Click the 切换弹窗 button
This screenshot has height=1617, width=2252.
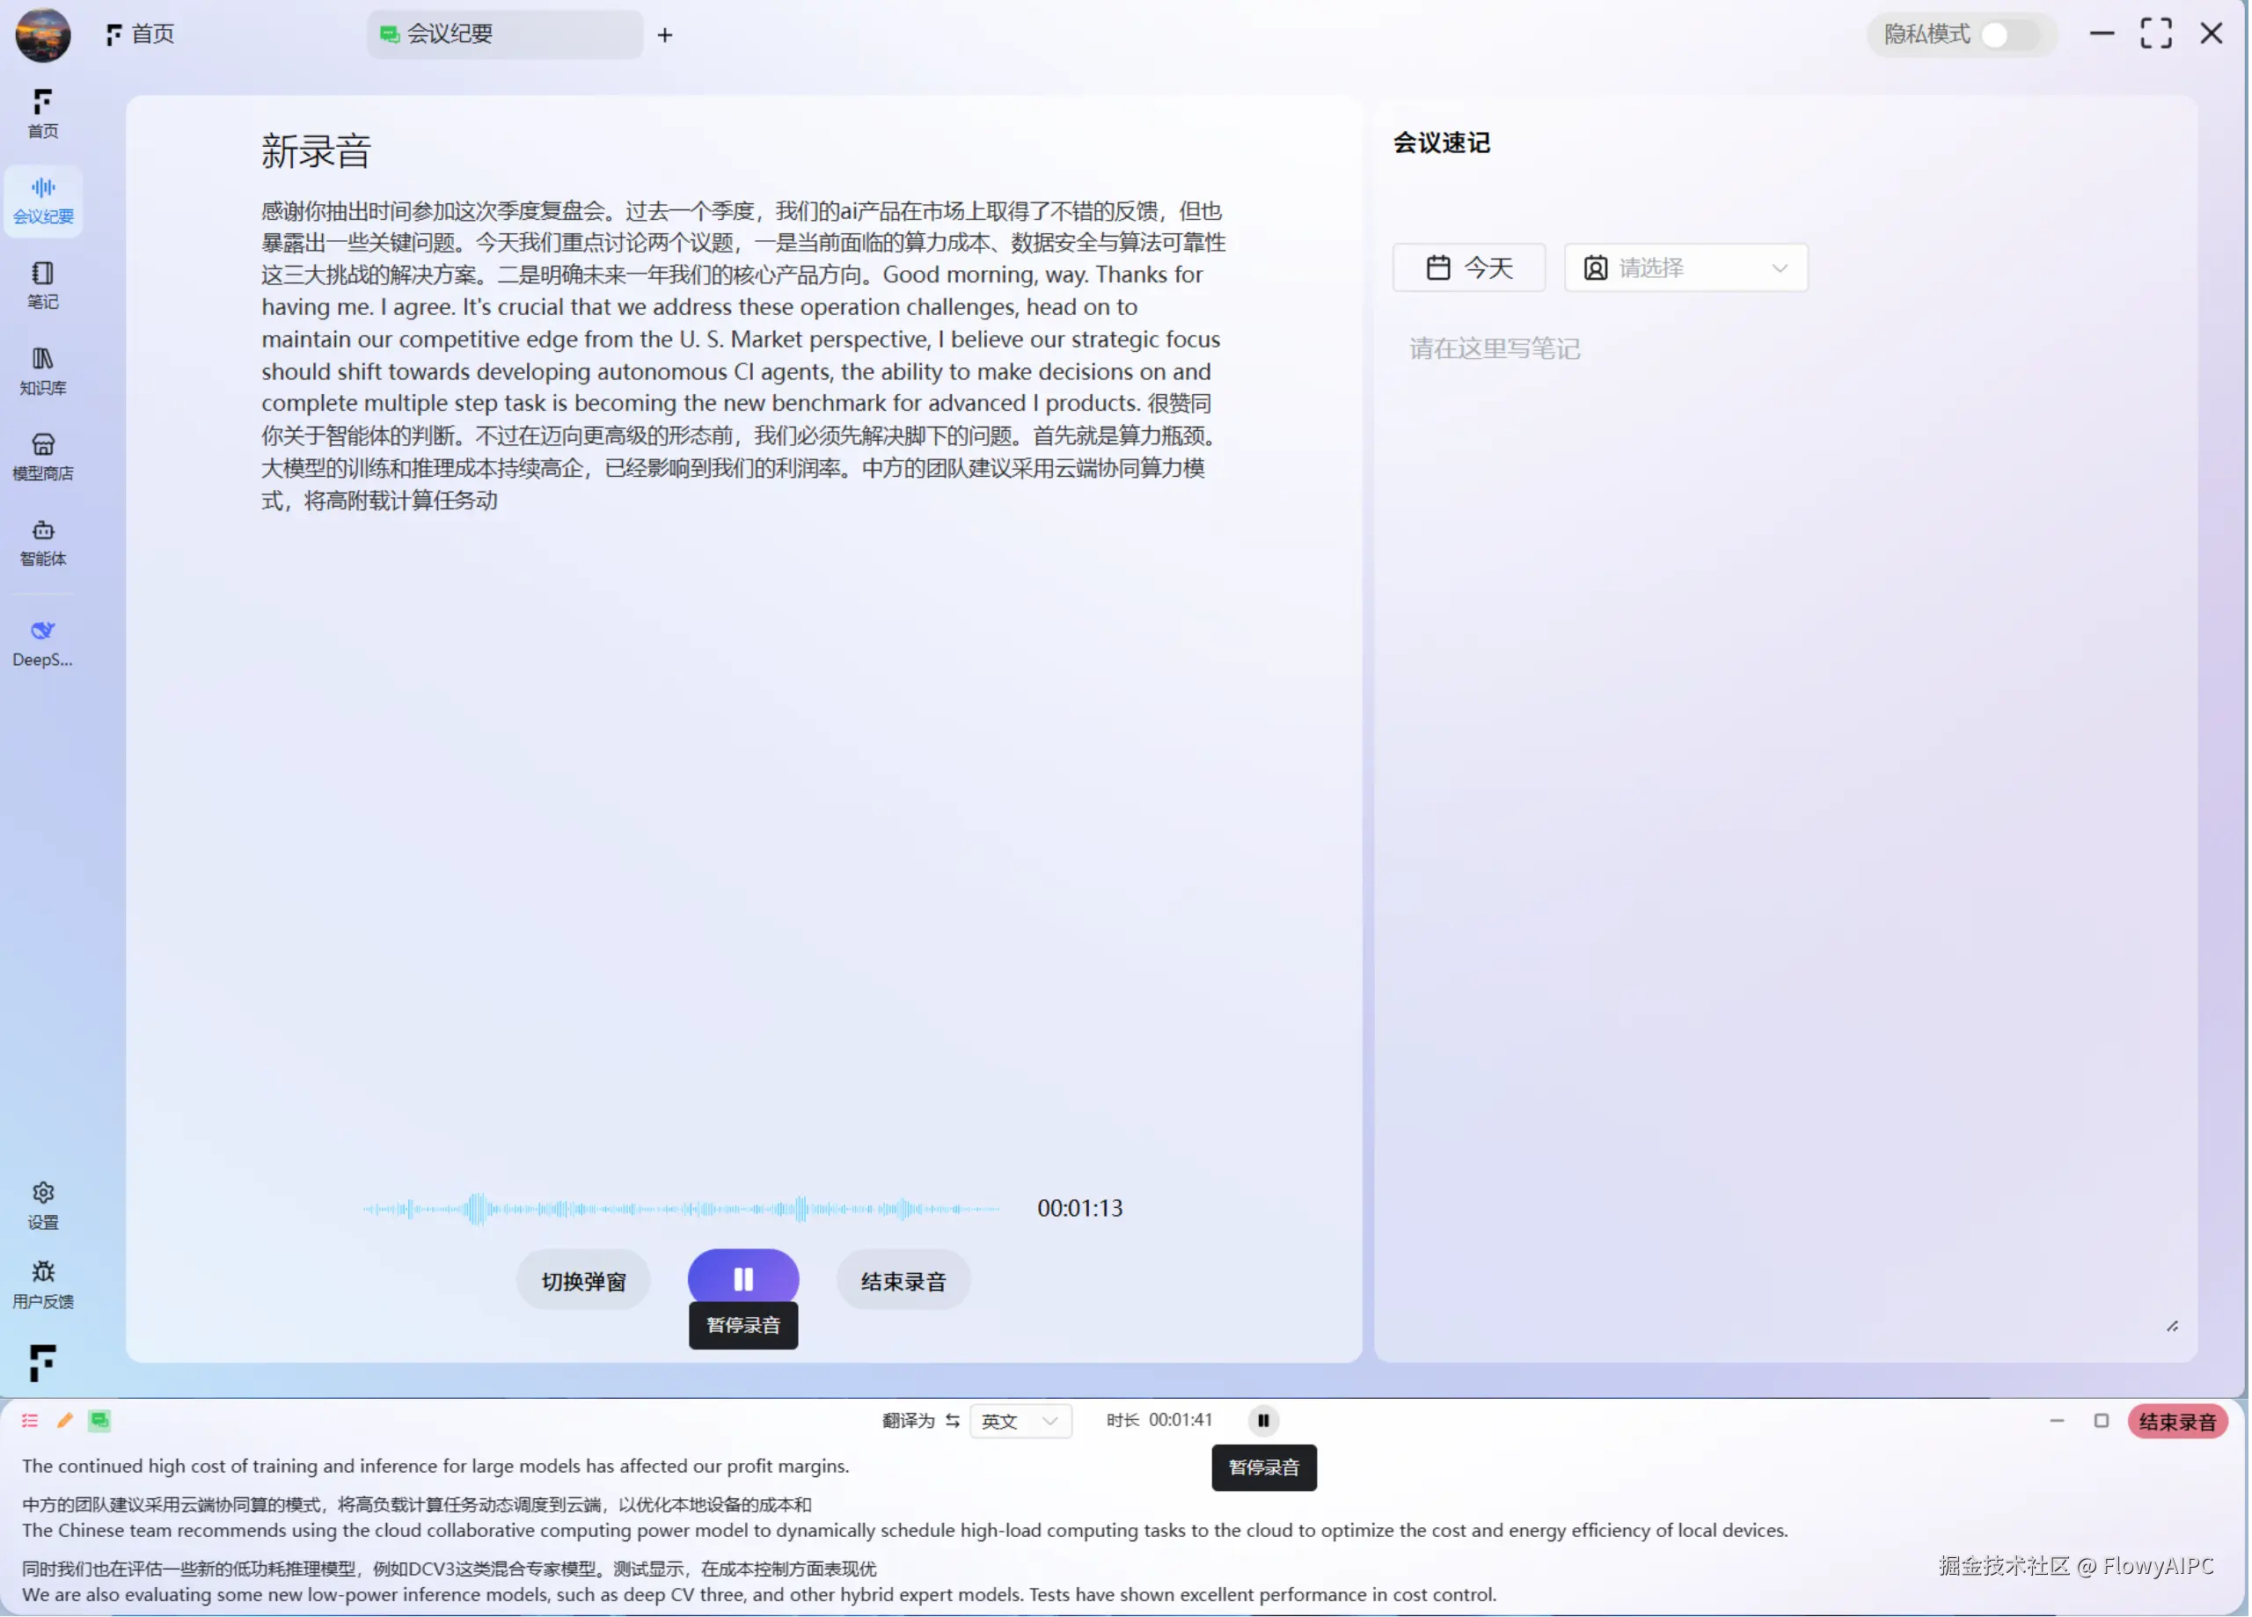click(584, 1280)
